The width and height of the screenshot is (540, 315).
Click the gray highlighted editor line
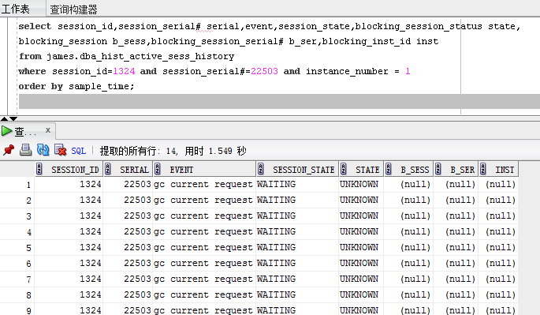(x=279, y=101)
